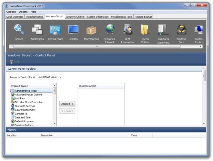Click the Connect To applet icon
Image resolution: width=213 pixels, height=161 pixels.
pyautogui.click(x=13, y=114)
